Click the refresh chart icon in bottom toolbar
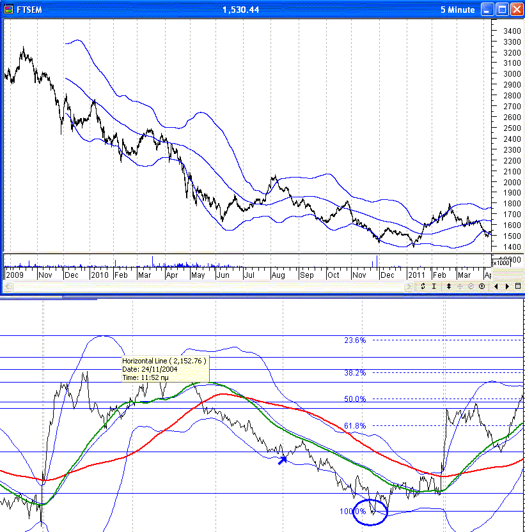Viewport: 525px width, 532px height. (x=423, y=287)
